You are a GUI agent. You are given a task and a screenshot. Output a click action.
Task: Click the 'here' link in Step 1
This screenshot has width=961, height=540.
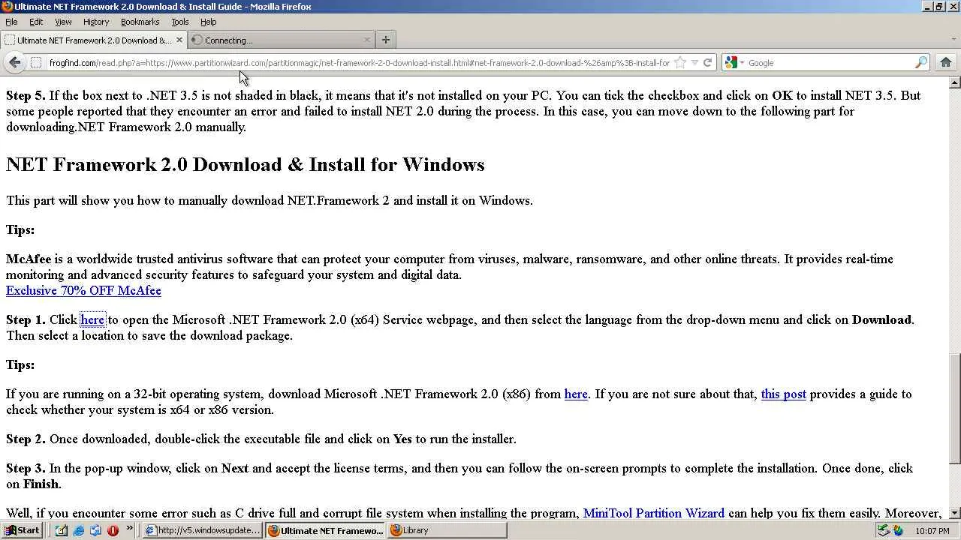(x=92, y=319)
